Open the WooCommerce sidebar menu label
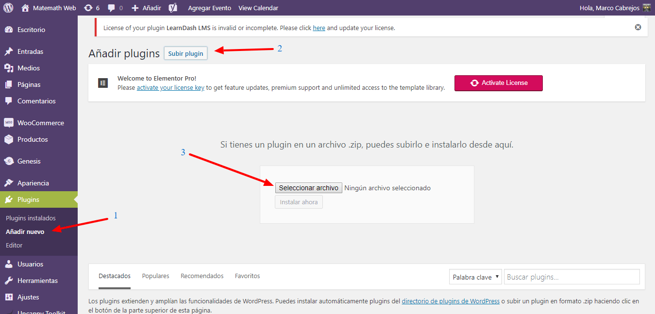This screenshot has width=655, height=314. pyautogui.click(x=41, y=123)
